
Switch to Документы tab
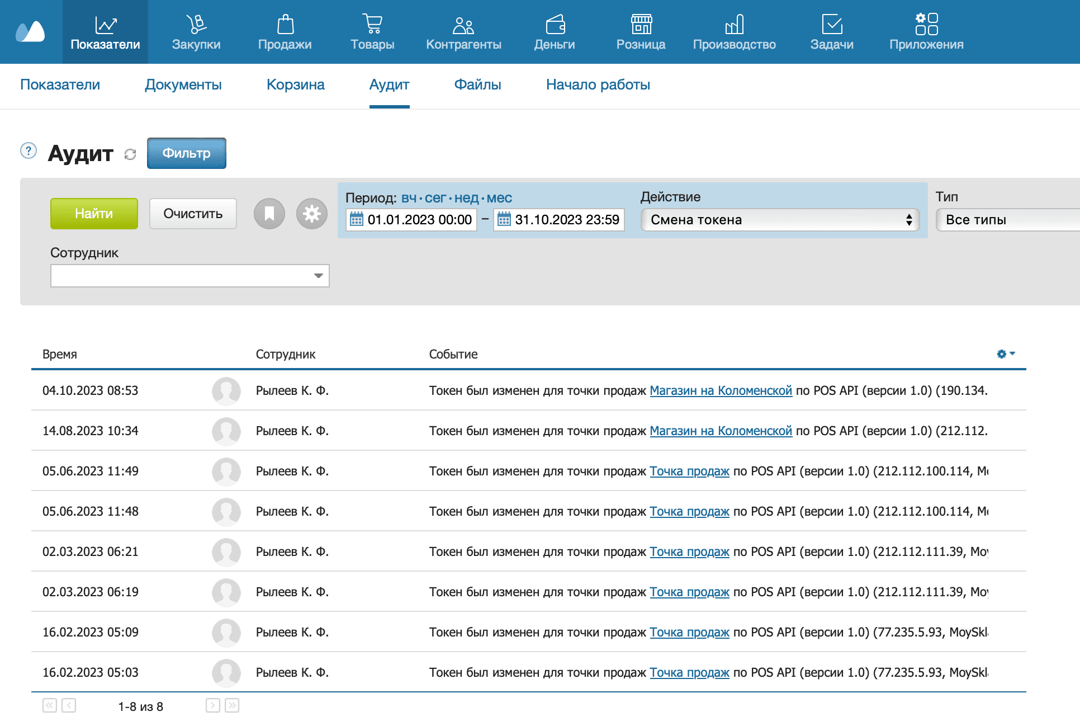tap(183, 85)
